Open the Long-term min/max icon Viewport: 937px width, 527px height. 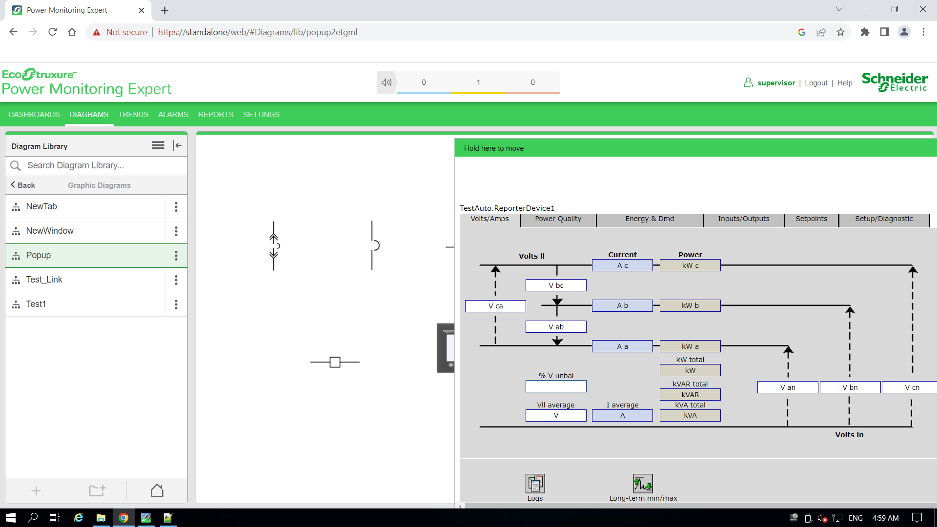[643, 484]
